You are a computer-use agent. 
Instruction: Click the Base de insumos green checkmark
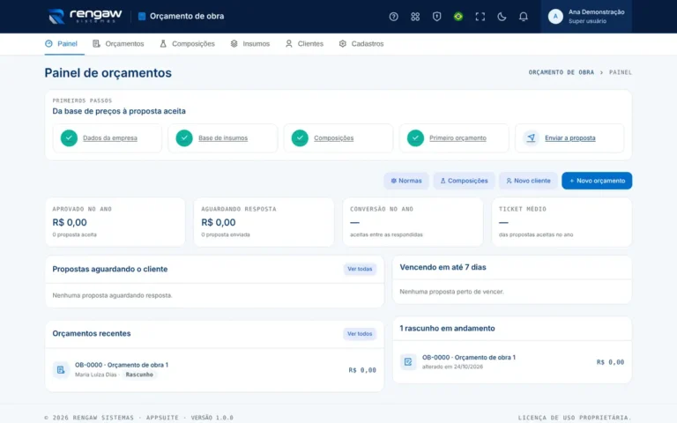click(x=184, y=138)
